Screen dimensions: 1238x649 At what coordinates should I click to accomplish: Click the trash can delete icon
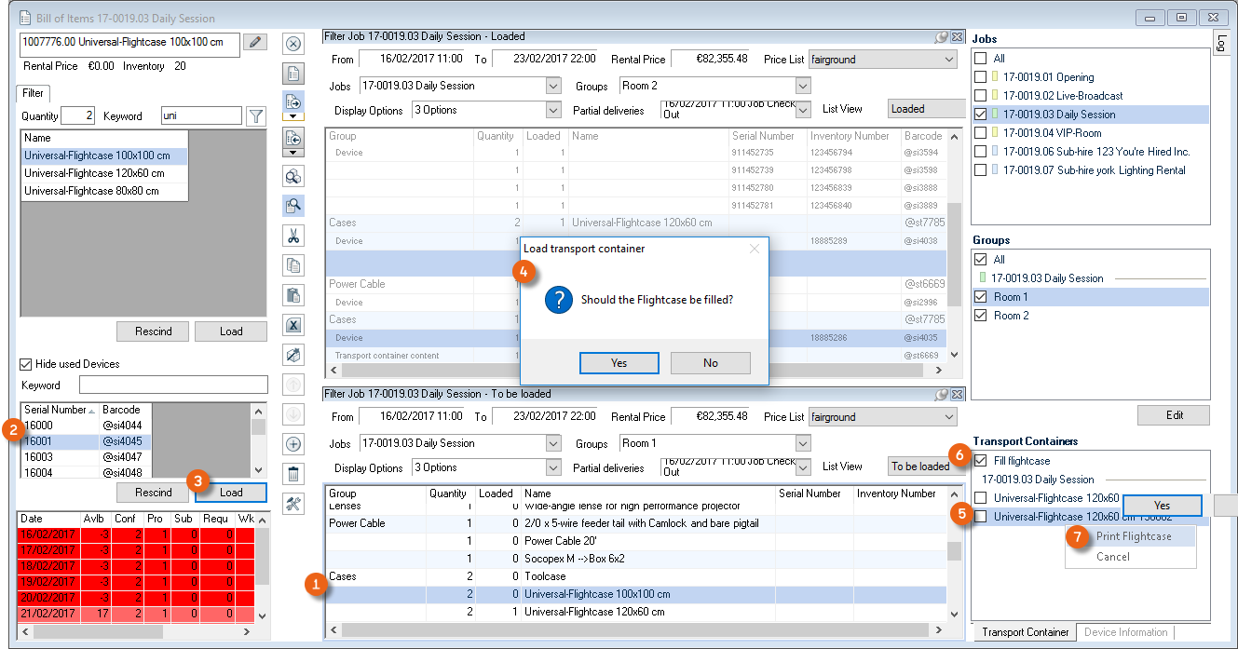coord(292,474)
